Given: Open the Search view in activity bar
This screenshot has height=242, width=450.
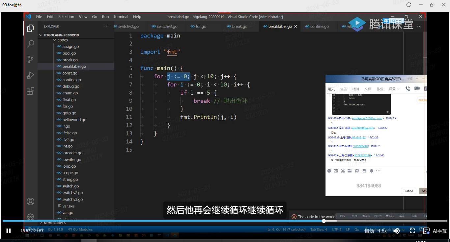Looking at the screenshot, I should pos(31,44).
